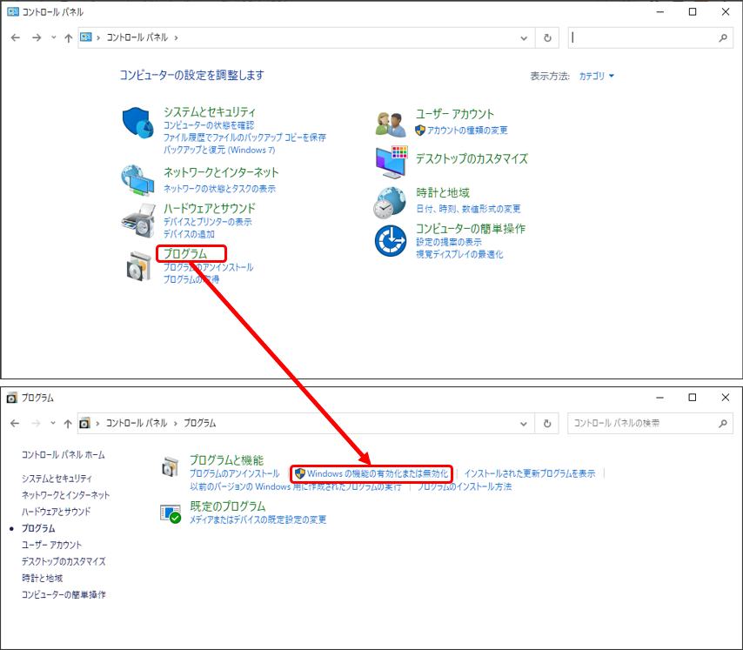Select ハードウェアとサウンド in the Programs sidebar
Image resolution: width=743 pixels, height=650 pixels.
click(x=56, y=512)
